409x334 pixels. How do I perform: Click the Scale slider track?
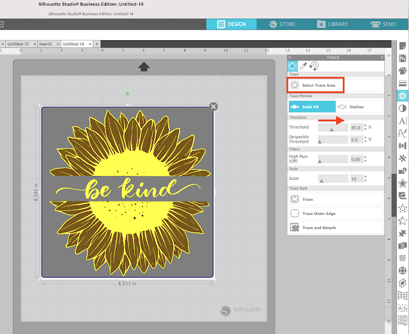point(333,179)
